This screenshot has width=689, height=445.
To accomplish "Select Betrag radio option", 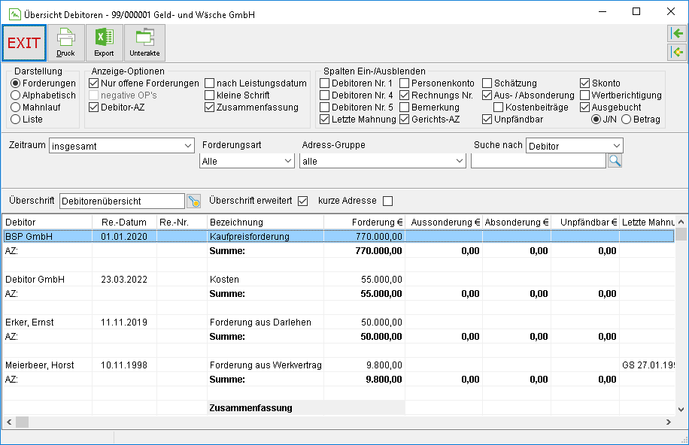I will click(x=627, y=119).
